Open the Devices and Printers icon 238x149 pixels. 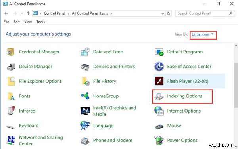(85, 67)
